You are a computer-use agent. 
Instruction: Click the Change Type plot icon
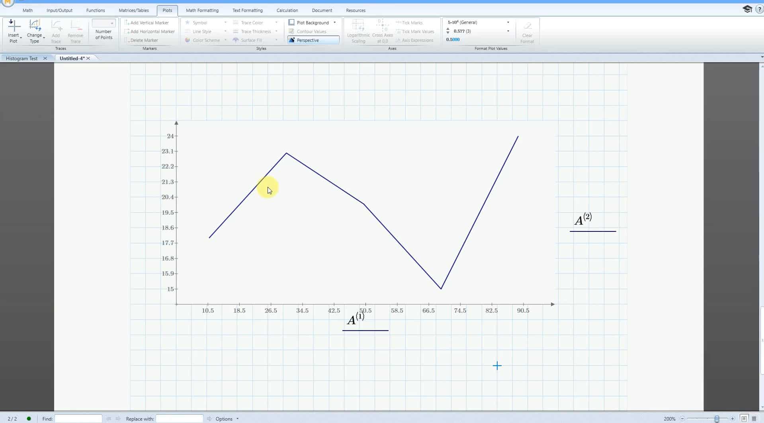point(35,26)
